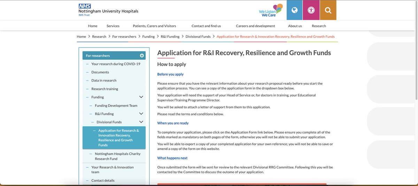Open Funding sidebar link
Screen dimensions: 418x186
[x=98, y=97]
